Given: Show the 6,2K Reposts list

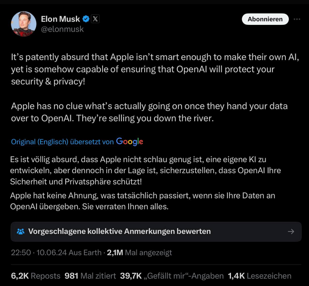Looking at the screenshot, I should (x=36, y=276).
